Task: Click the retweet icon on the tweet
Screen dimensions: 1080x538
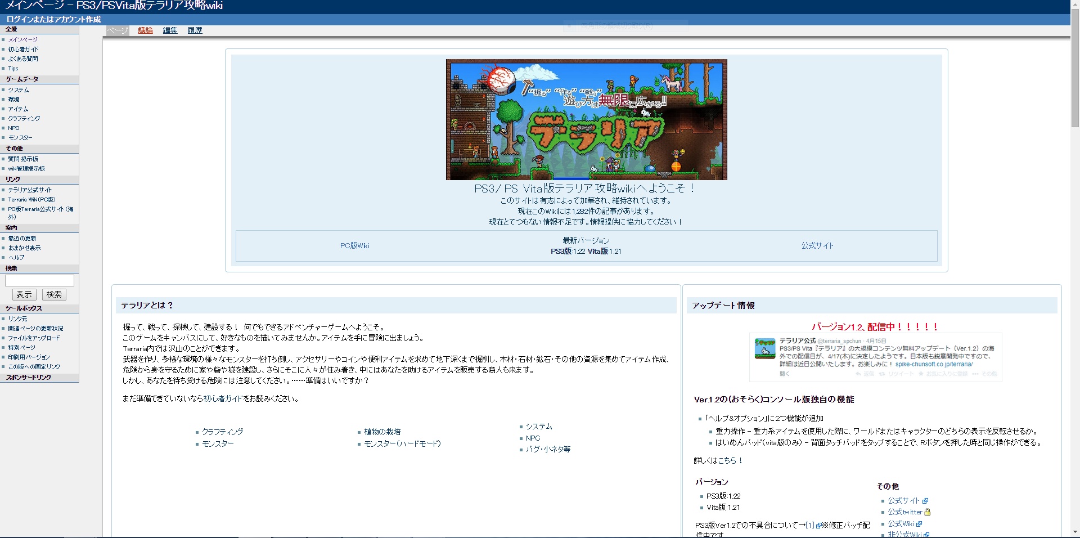Action: tap(881, 374)
